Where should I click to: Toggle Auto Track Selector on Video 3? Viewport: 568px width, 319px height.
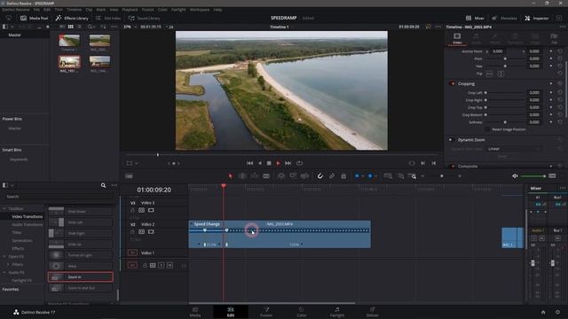point(142,211)
